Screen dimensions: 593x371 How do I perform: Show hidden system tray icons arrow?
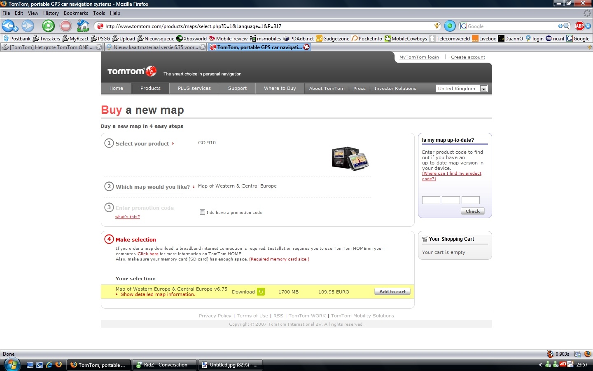540,365
